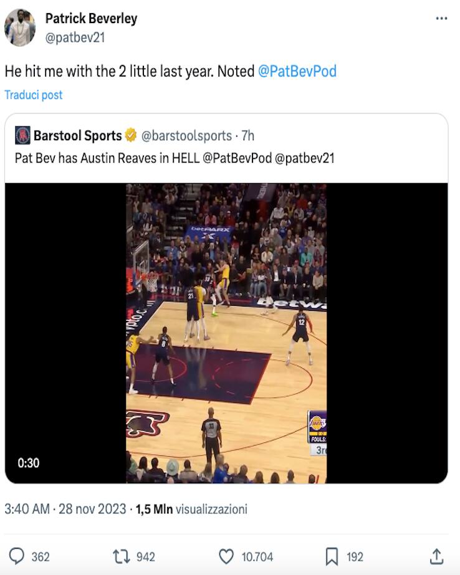This screenshot has width=460, height=575.
Task: Click the Barstool Sports avatar icon
Action: click(x=22, y=135)
